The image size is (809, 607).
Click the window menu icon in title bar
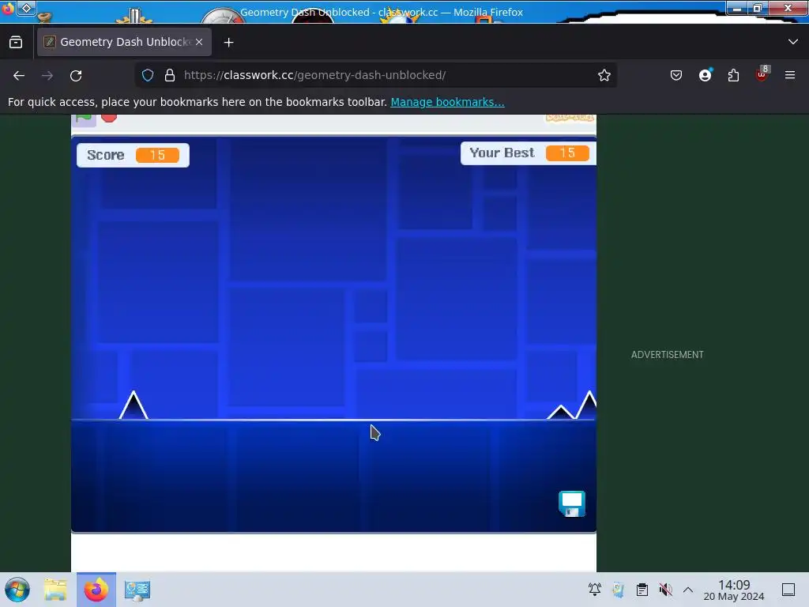tap(8, 8)
